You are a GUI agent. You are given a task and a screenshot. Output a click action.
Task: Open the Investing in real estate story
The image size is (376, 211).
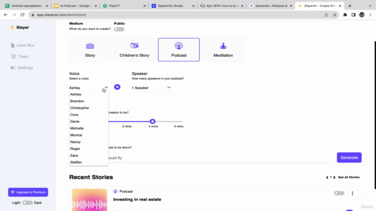(137, 199)
